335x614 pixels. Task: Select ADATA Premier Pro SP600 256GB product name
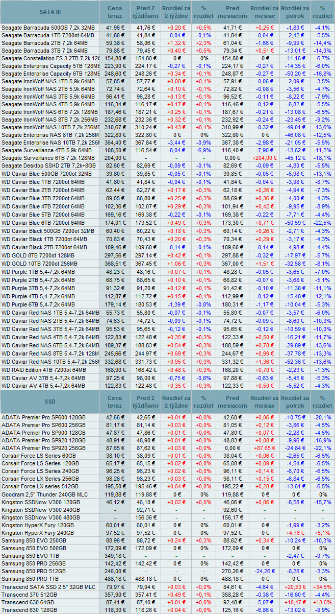(x=44, y=425)
